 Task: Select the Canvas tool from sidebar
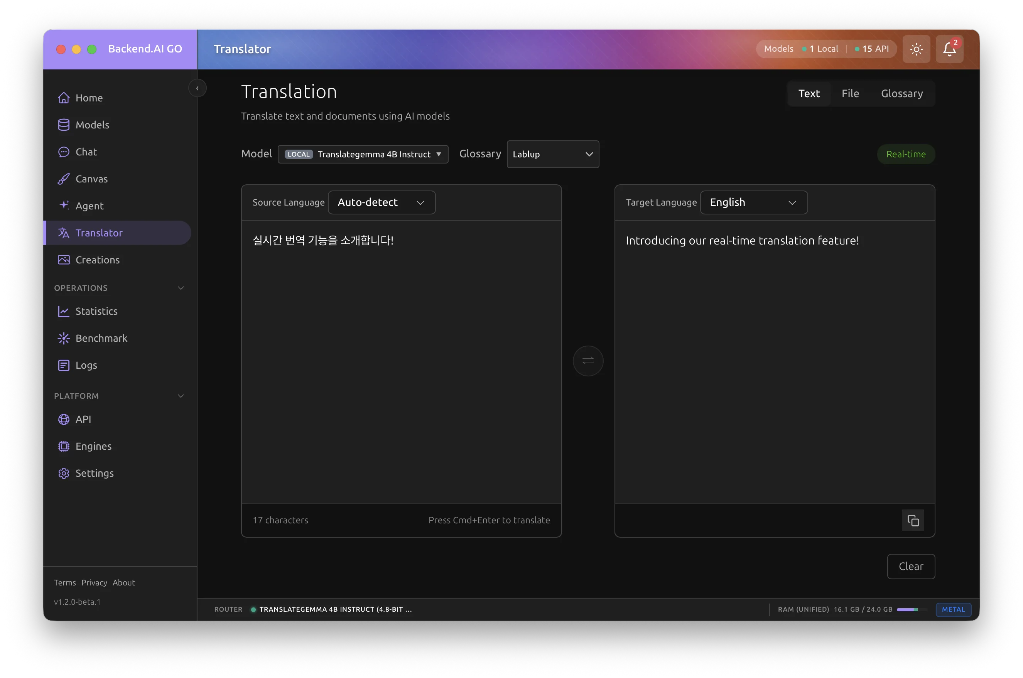point(91,179)
